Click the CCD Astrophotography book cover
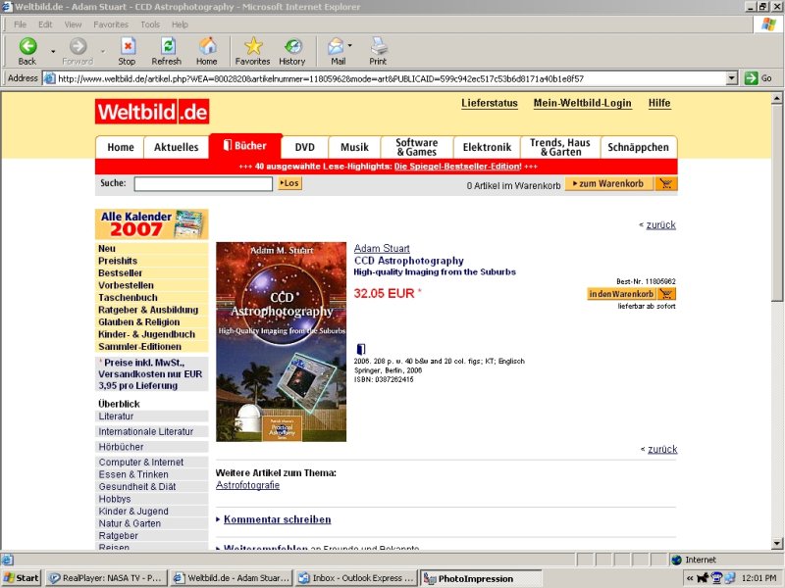Screen dimensions: 785x588 [x=281, y=342]
